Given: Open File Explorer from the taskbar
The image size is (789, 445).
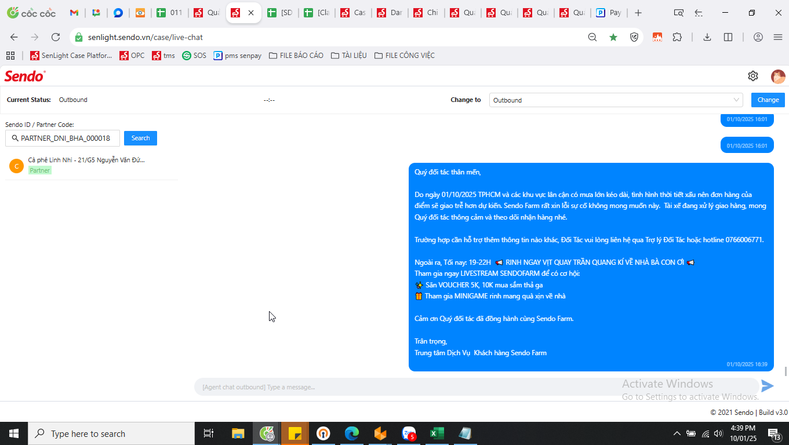Looking at the screenshot, I should pos(238,433).
